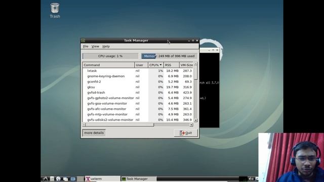Click the CPU monitor graph in the taskbar
Viewport: 324px width, 182px height.
[243, 179]
